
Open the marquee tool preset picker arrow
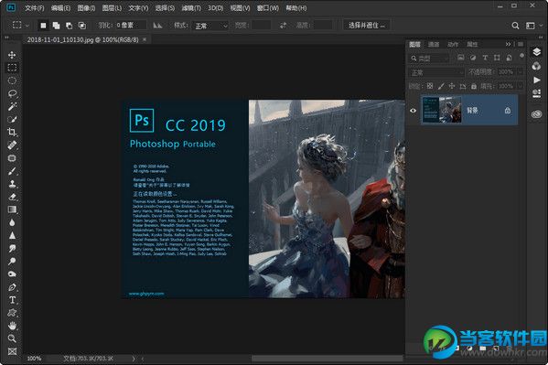[x=27, y=26]
